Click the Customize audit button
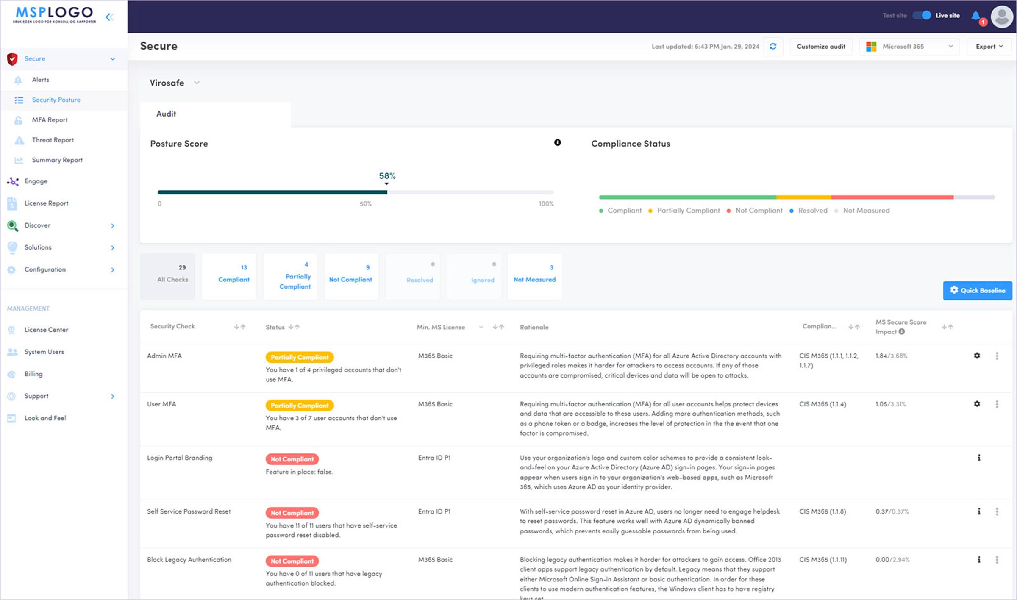The height and width of the screenshot is (600, 1017). point(821,47)
